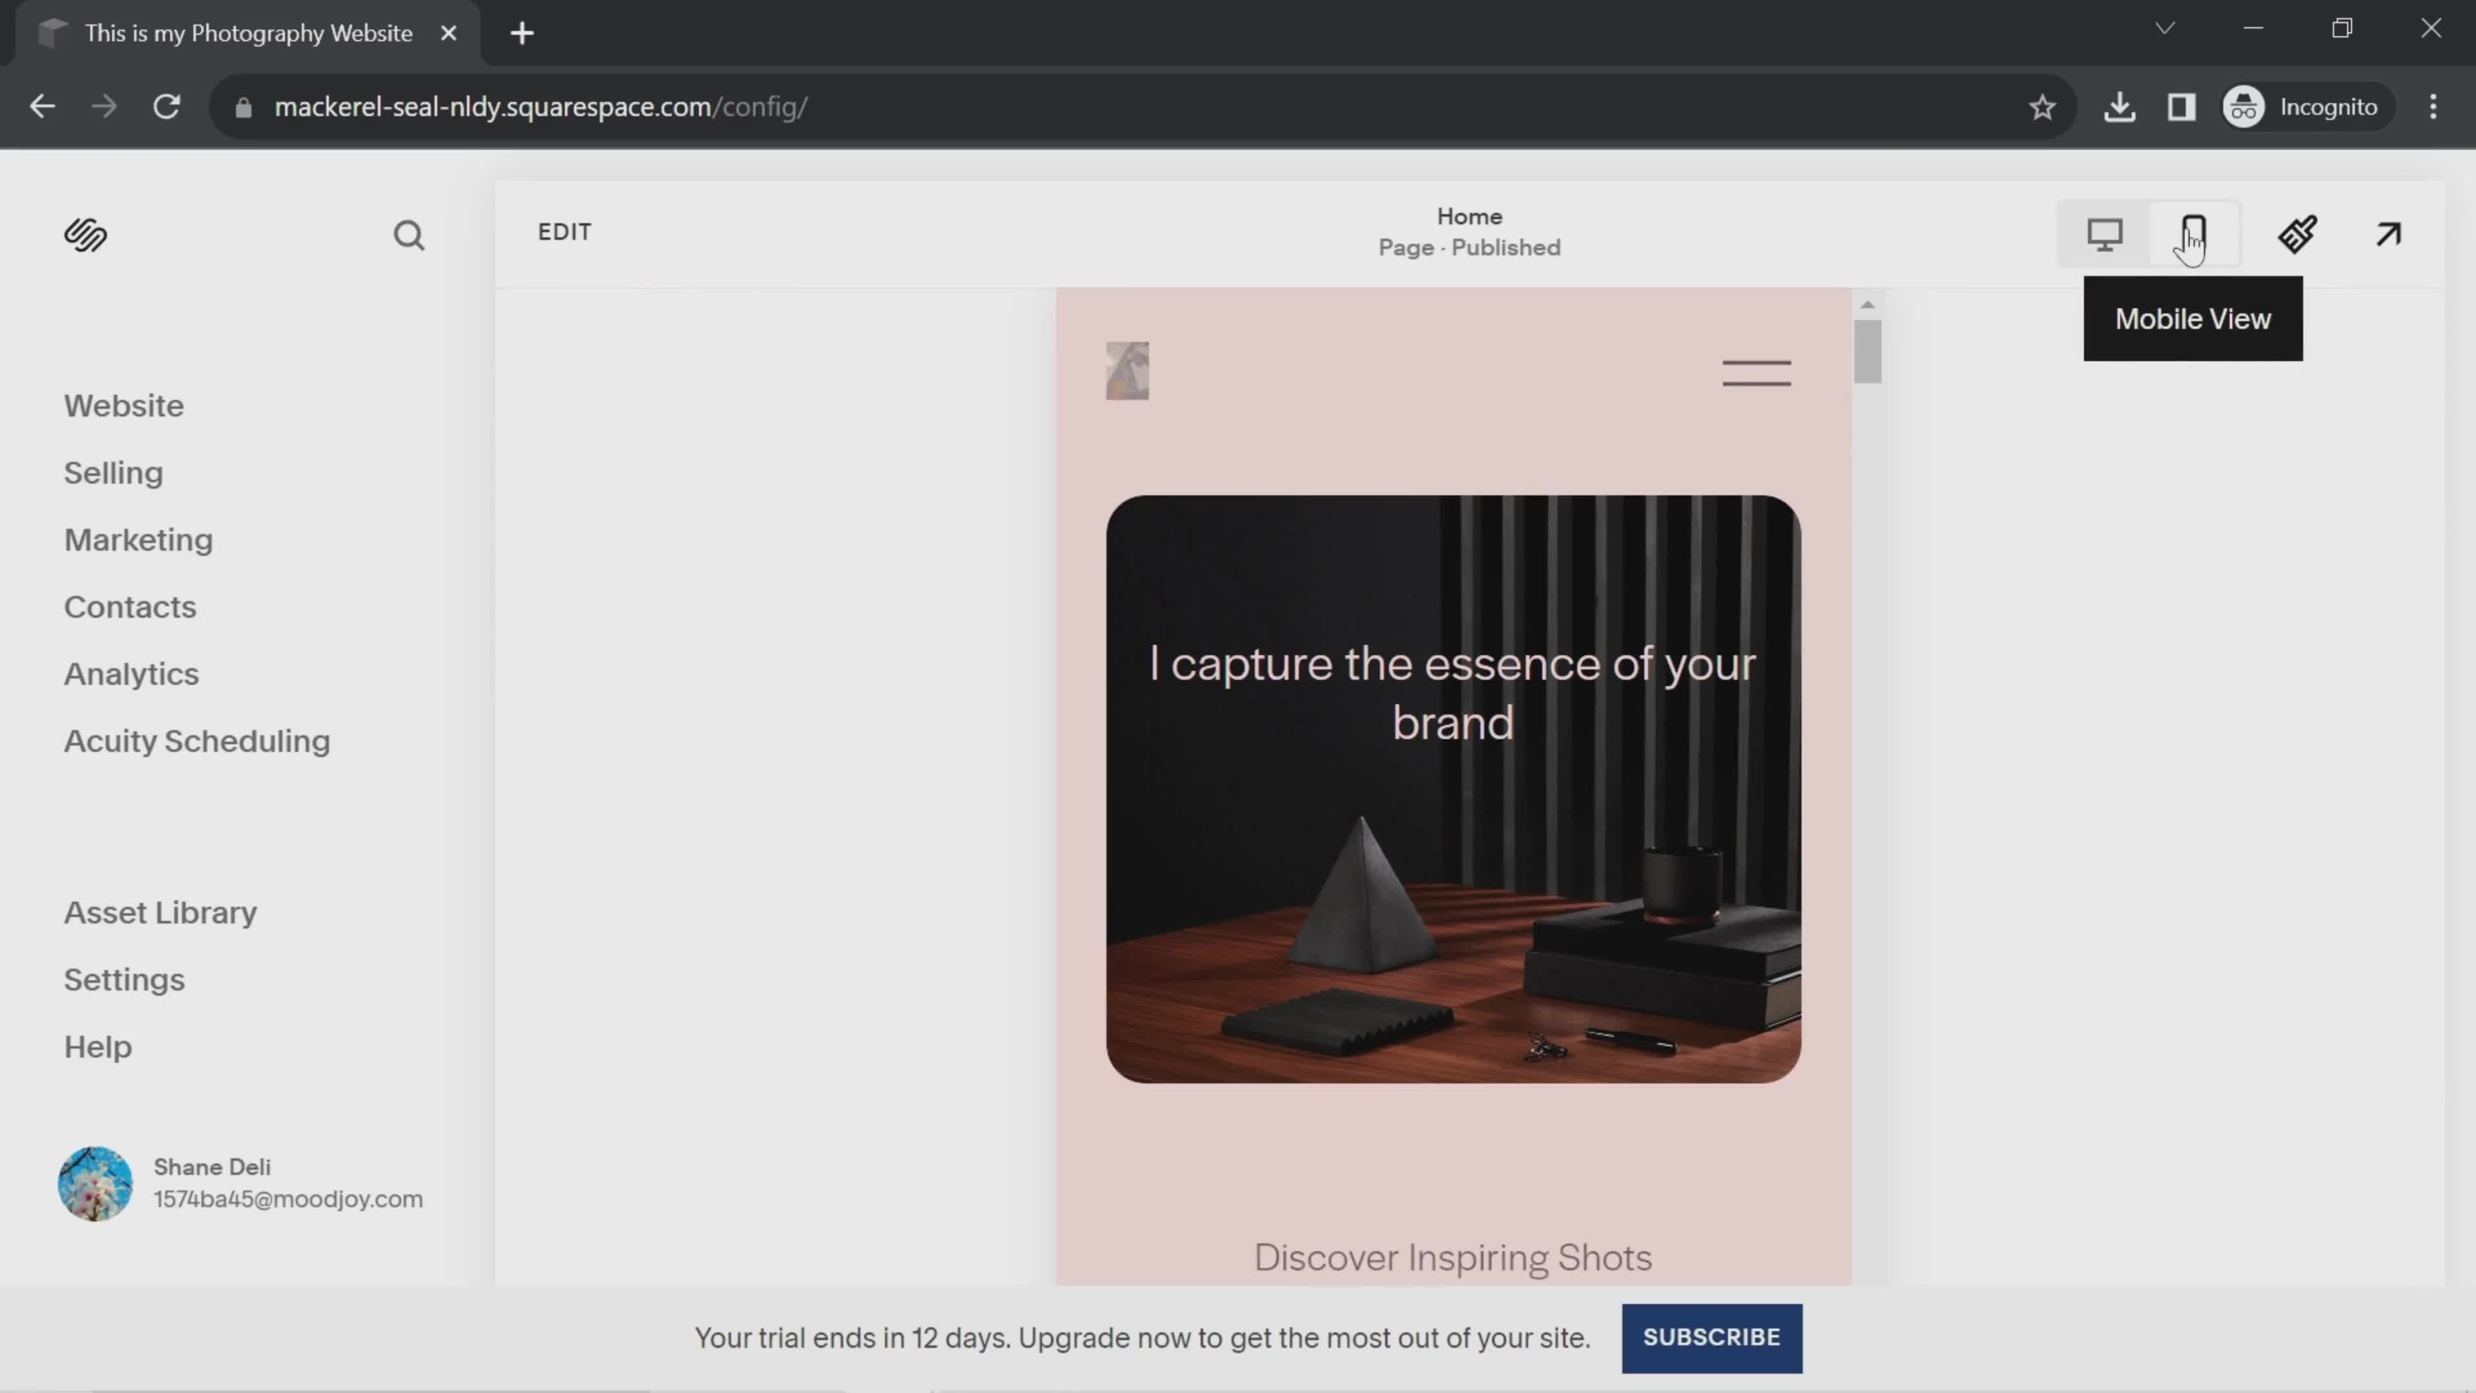Click the hero image thumbnail
This screenshot has width=2476, height=1393.
[x=1129, y=371]
